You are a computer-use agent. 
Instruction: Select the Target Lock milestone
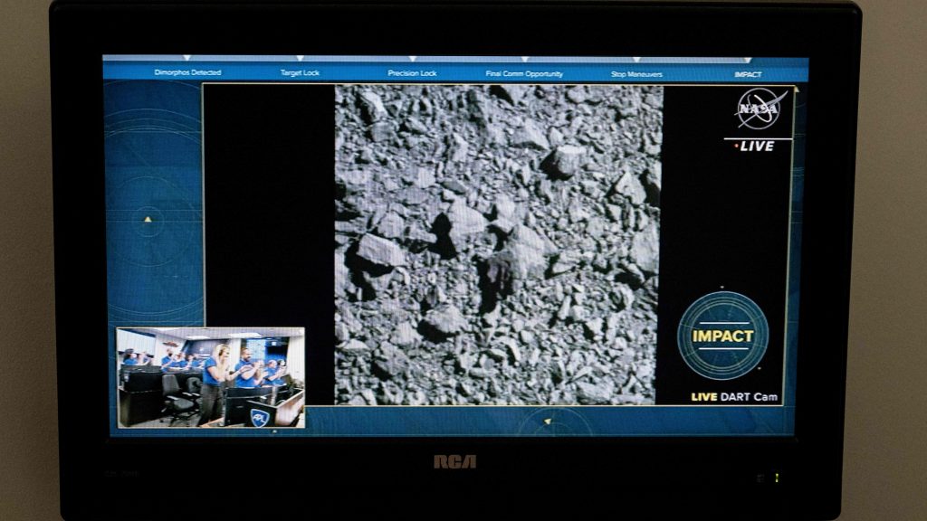click(300, 73)
